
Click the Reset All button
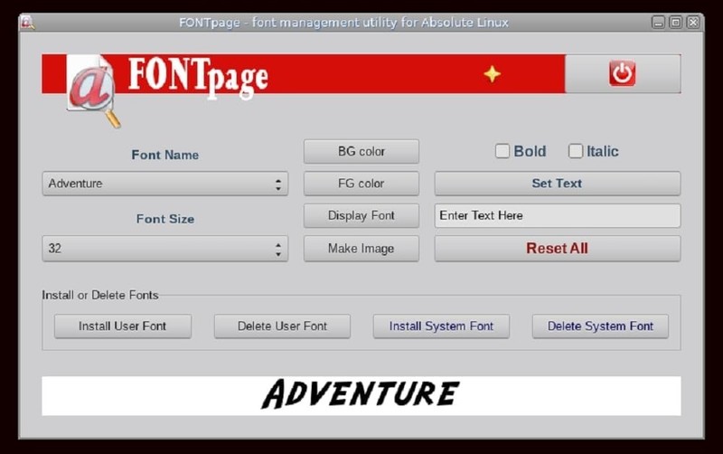click(x=557, y=248)
